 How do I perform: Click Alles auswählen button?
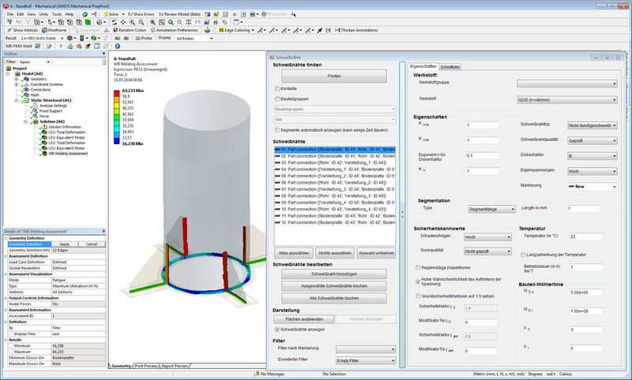point(294,253)
